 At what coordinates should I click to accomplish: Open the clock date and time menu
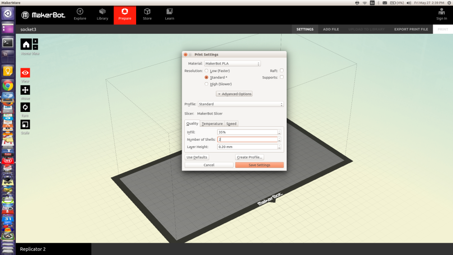(429, 3)
